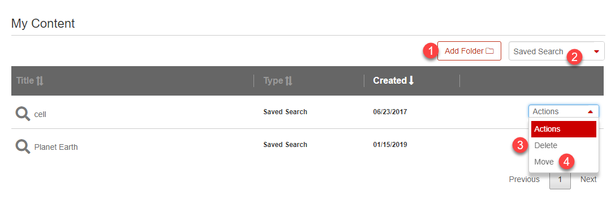Screen dimensions: 615x212
Task: Sort the table by Type column
Action: coord(273,81)
